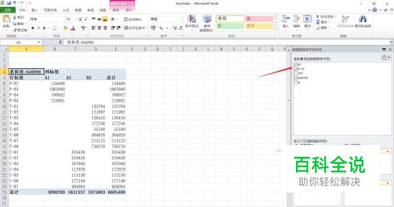Apply the Good (好) green cell style
The image size is (394, 207).
point(230,26)
